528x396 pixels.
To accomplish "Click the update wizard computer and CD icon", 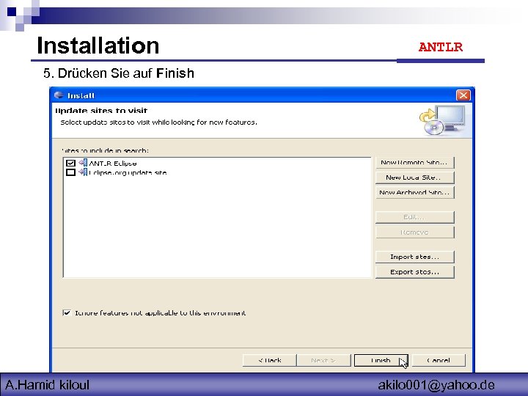I will 442,120.
